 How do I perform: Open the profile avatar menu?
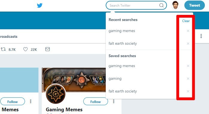pyautogui.click(x=175, y=5)
